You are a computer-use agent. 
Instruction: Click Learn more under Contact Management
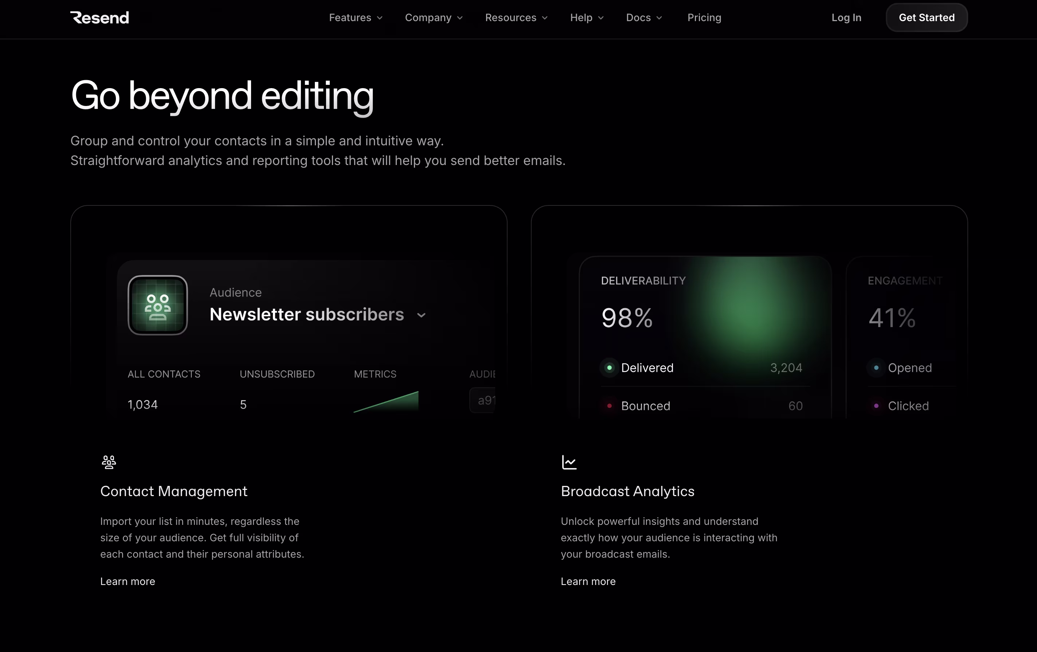(128, 581)
